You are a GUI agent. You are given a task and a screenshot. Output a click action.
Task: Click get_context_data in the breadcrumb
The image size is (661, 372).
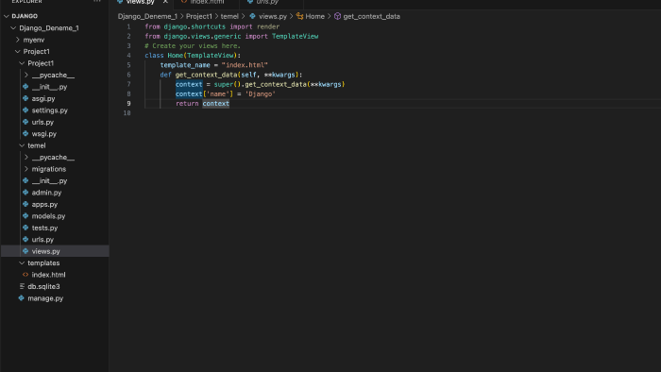[x=371, y=16]
